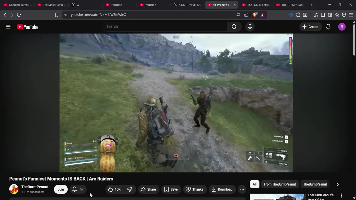Show more filter chips with arrow
The height and width of the screenshot is (200, 356).
click(338, 184)
